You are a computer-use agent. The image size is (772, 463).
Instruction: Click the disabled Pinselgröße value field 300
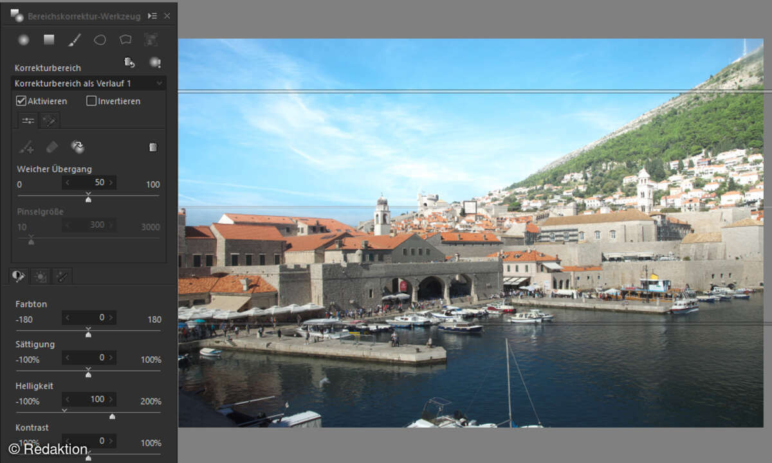tap(89, 224)
